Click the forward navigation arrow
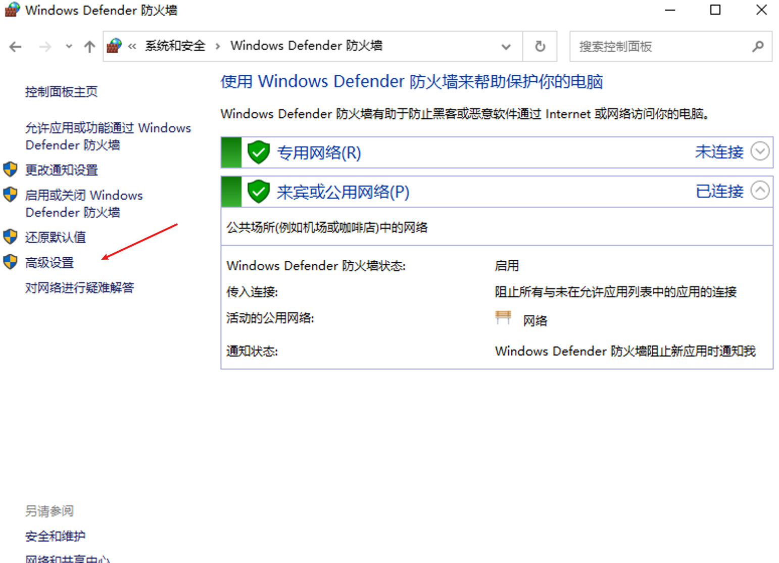Screen dimensions: 779x563 coord(45,47)
